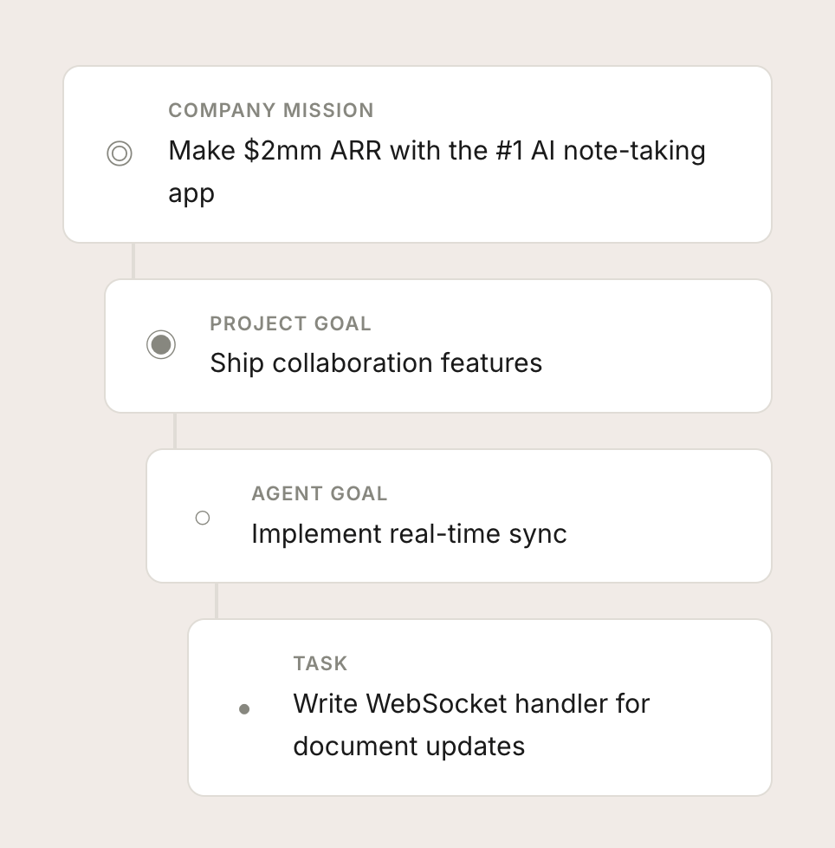
Task: Click the PROJECT GOAL label
Action: (x=290, y=323)
